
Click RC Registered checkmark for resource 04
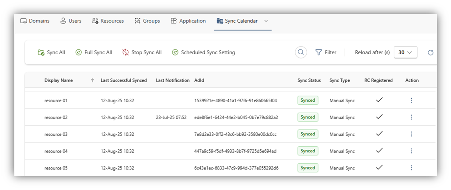click(379, 151)
